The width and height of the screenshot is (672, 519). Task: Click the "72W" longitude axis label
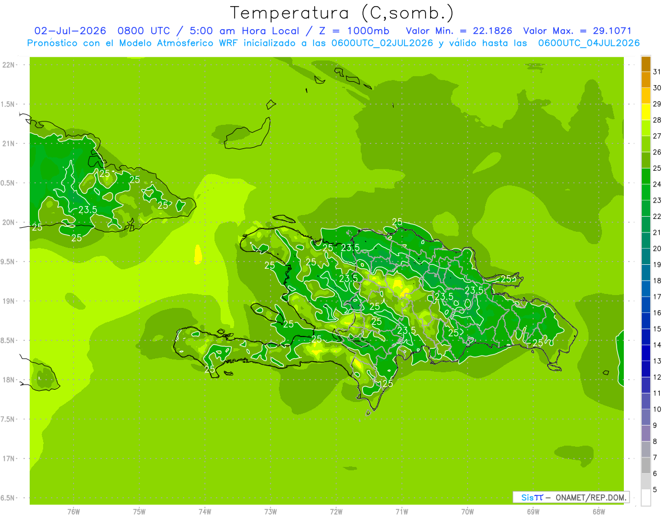pyautogui.click(x=336, y=512)
